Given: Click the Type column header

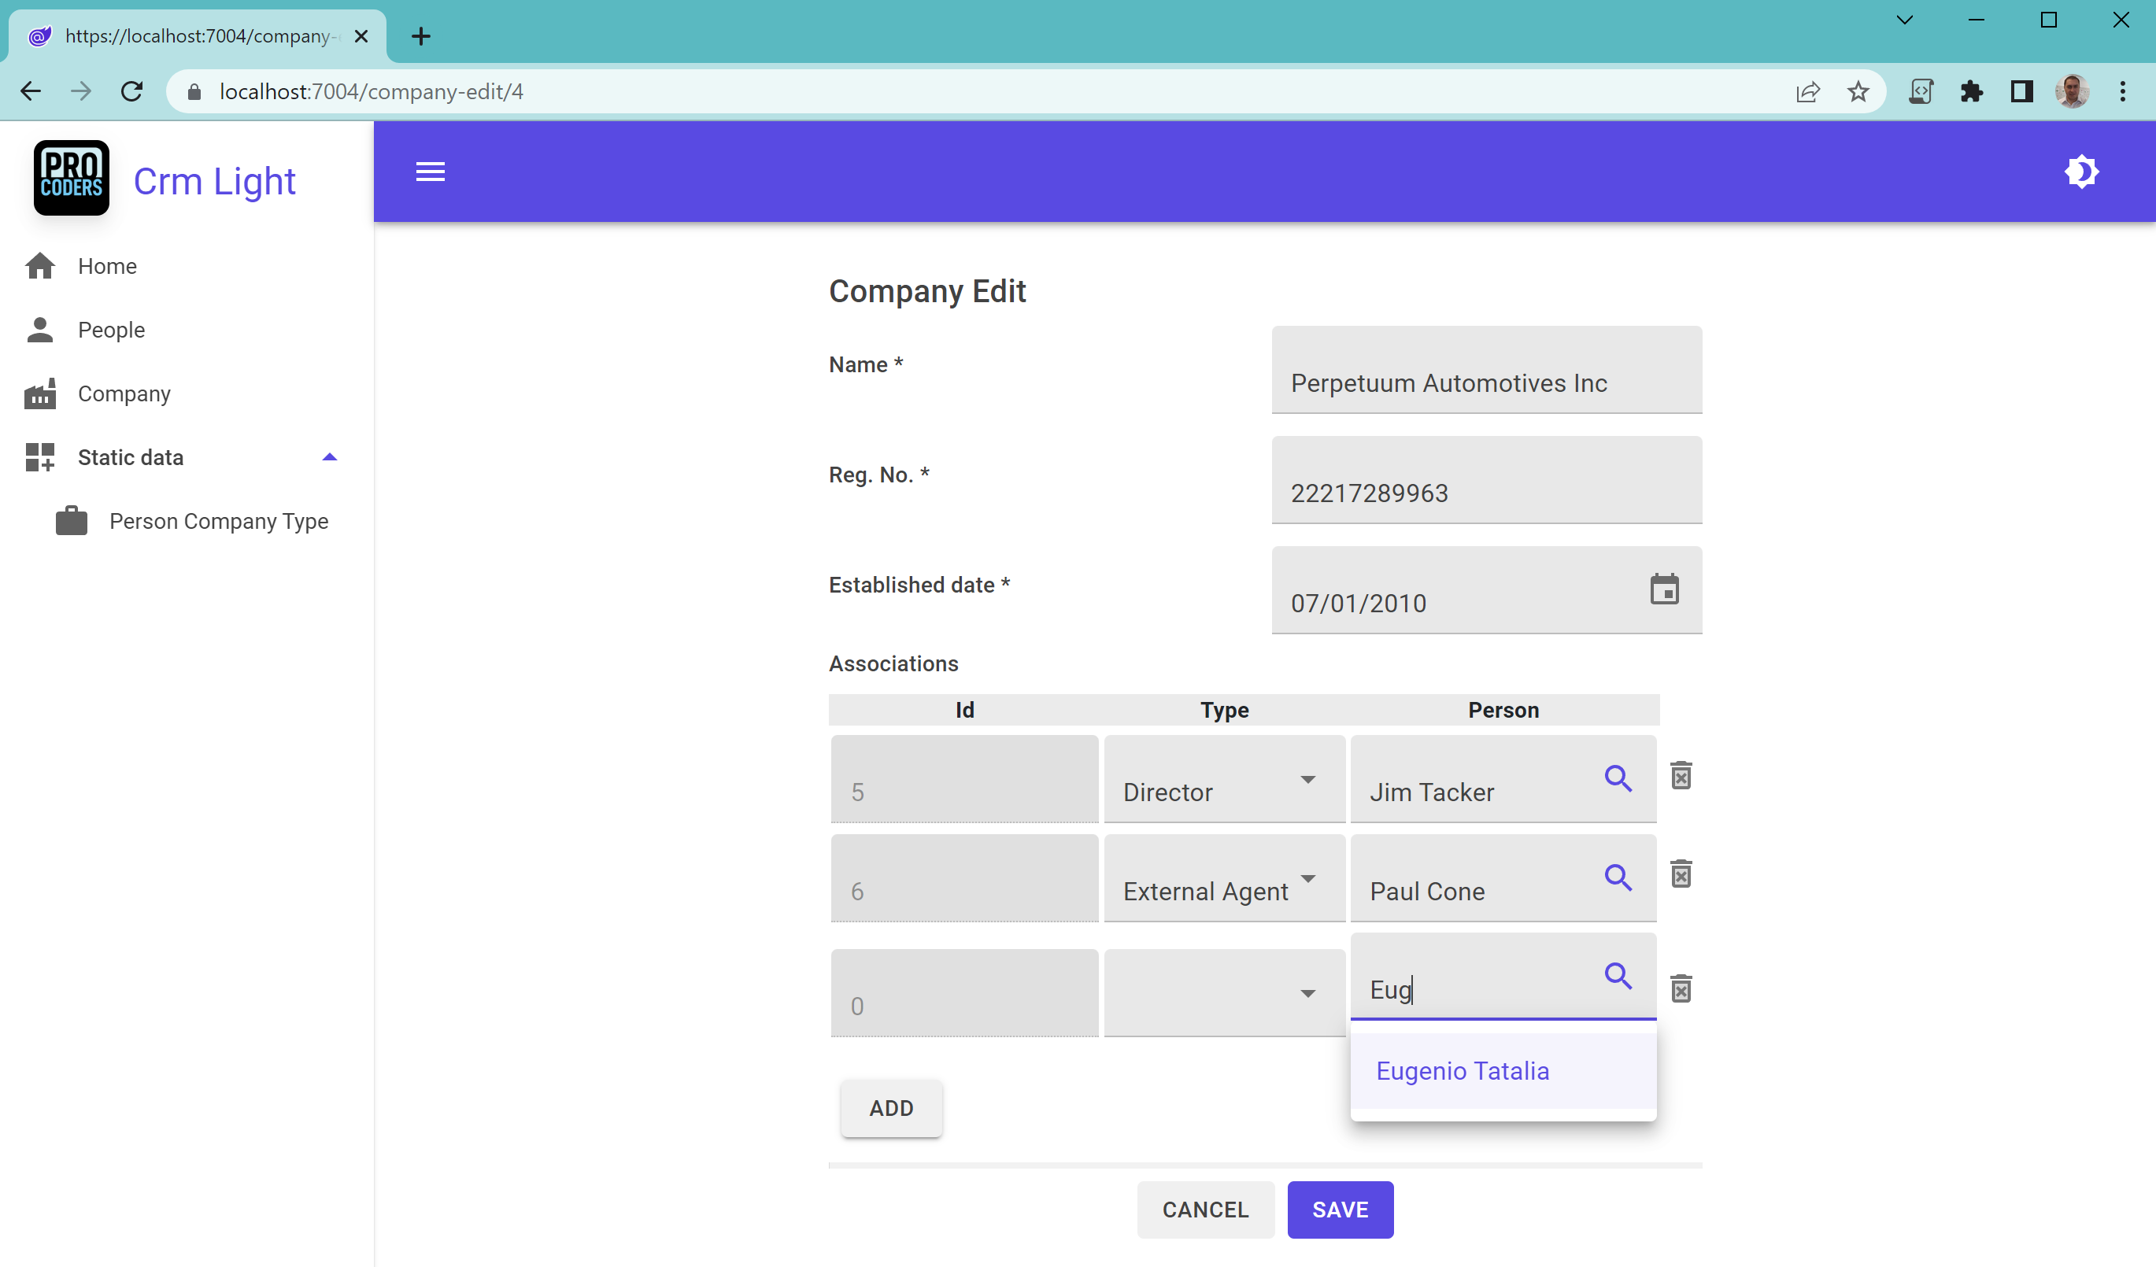Looking at the screenshot, I should [1224, 709].
